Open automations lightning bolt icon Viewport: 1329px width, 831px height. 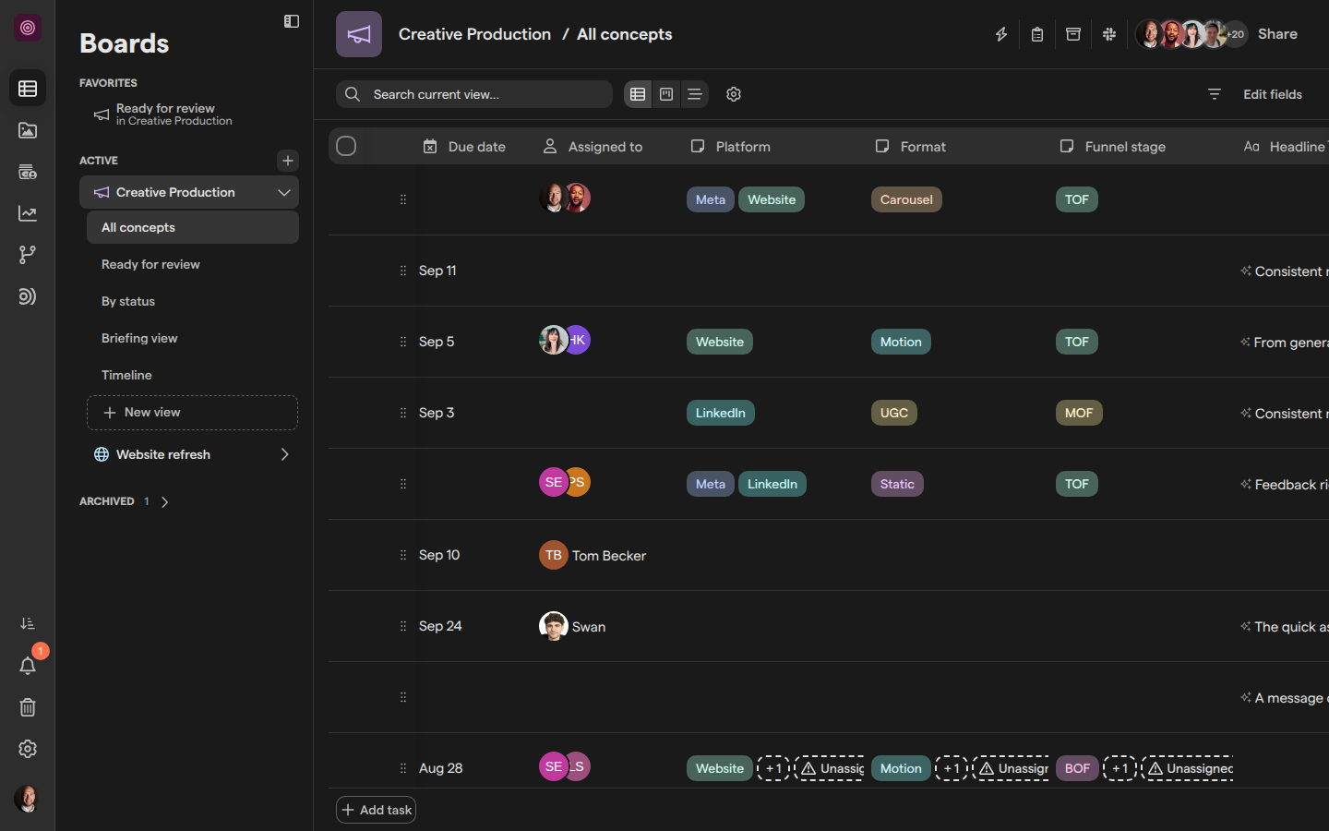pyautogui.click(x=1001, y=34)
